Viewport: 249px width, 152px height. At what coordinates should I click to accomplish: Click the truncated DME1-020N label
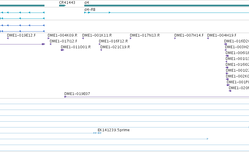[239, 88]
